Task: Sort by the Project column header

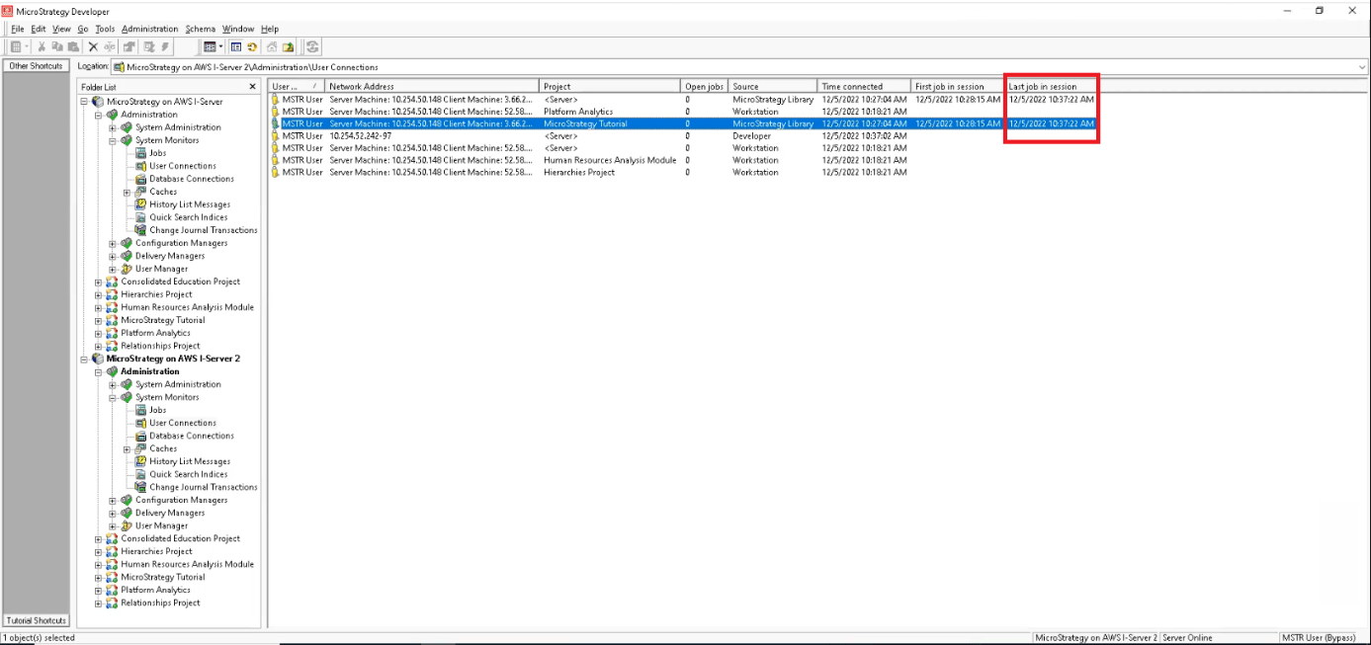Action: (610, 86)
